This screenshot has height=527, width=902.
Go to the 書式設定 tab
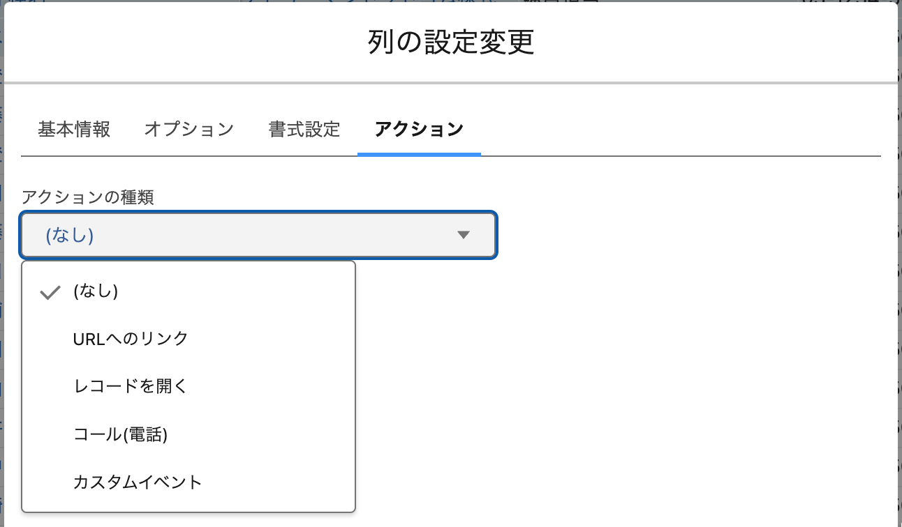point(304,130)
